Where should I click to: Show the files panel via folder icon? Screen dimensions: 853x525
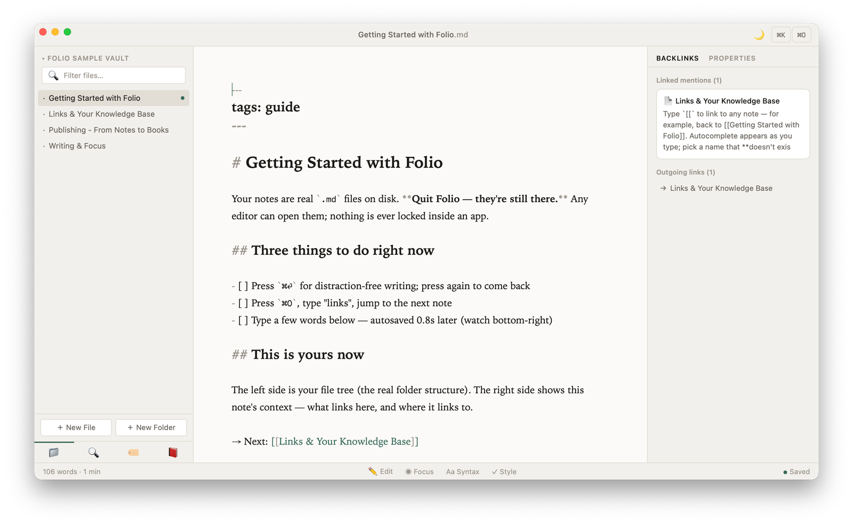[54, 453]
